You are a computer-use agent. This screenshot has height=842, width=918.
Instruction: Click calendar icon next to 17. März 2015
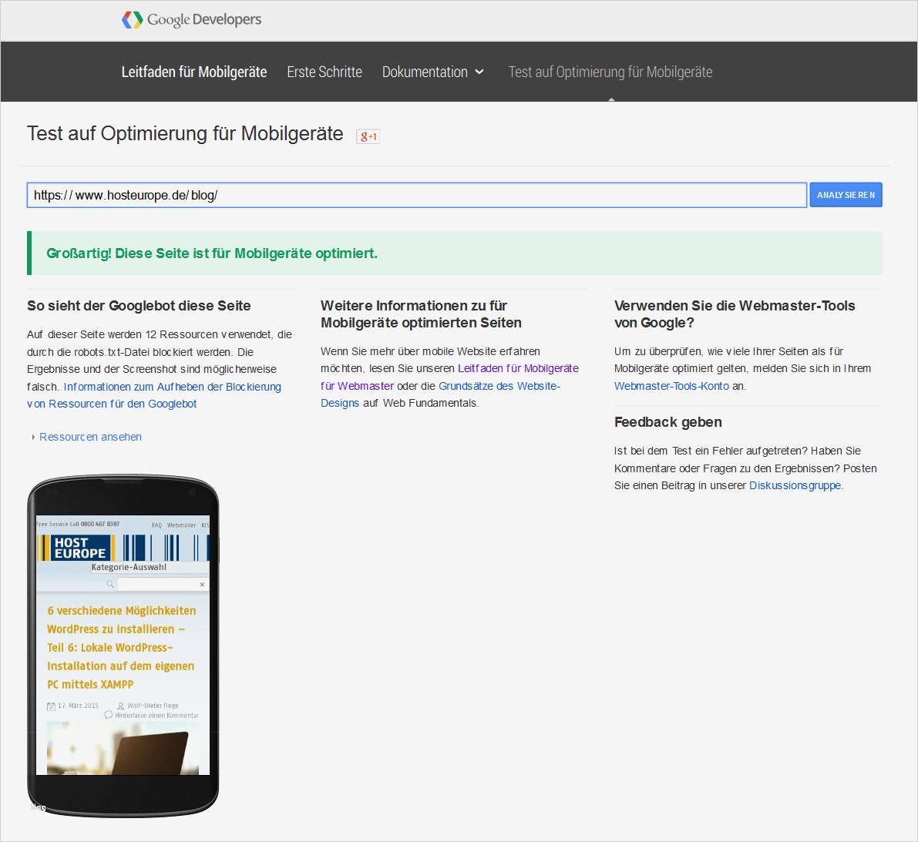click(x=51, y=706)
